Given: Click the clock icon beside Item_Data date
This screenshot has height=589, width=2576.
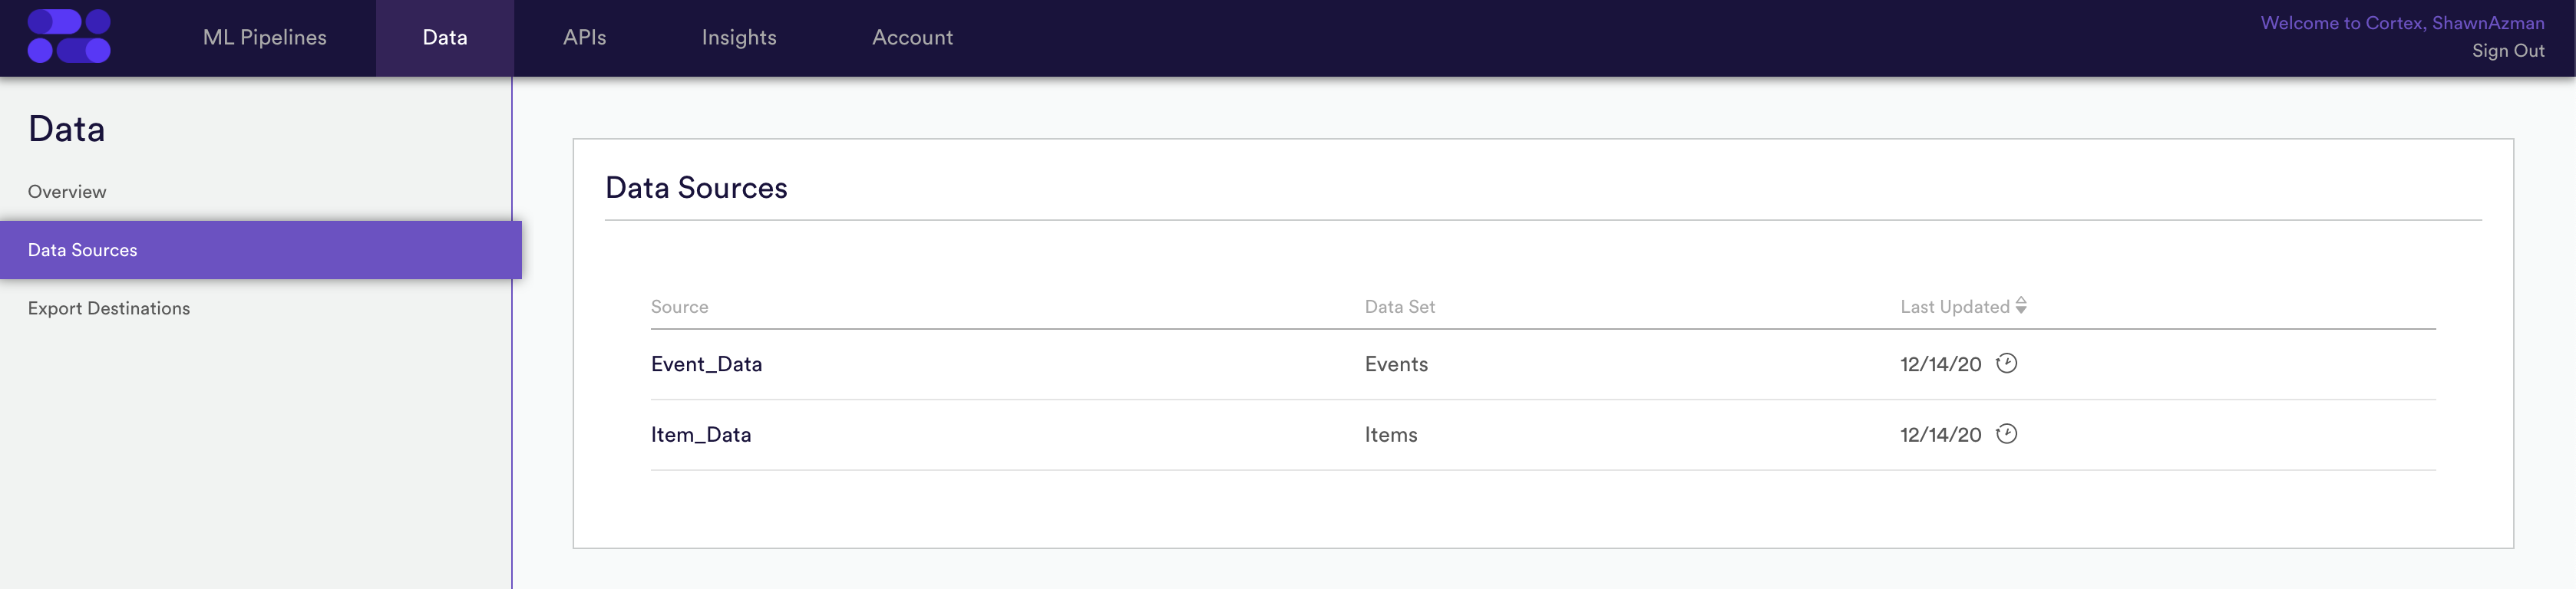Looking at the screenshot, I should point(2006,434).
